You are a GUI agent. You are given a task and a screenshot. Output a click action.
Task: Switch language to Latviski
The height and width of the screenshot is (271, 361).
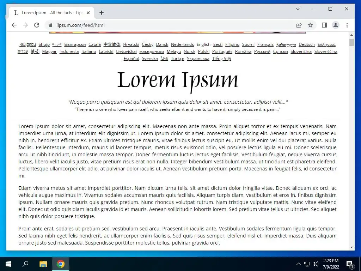coord(106,52)
